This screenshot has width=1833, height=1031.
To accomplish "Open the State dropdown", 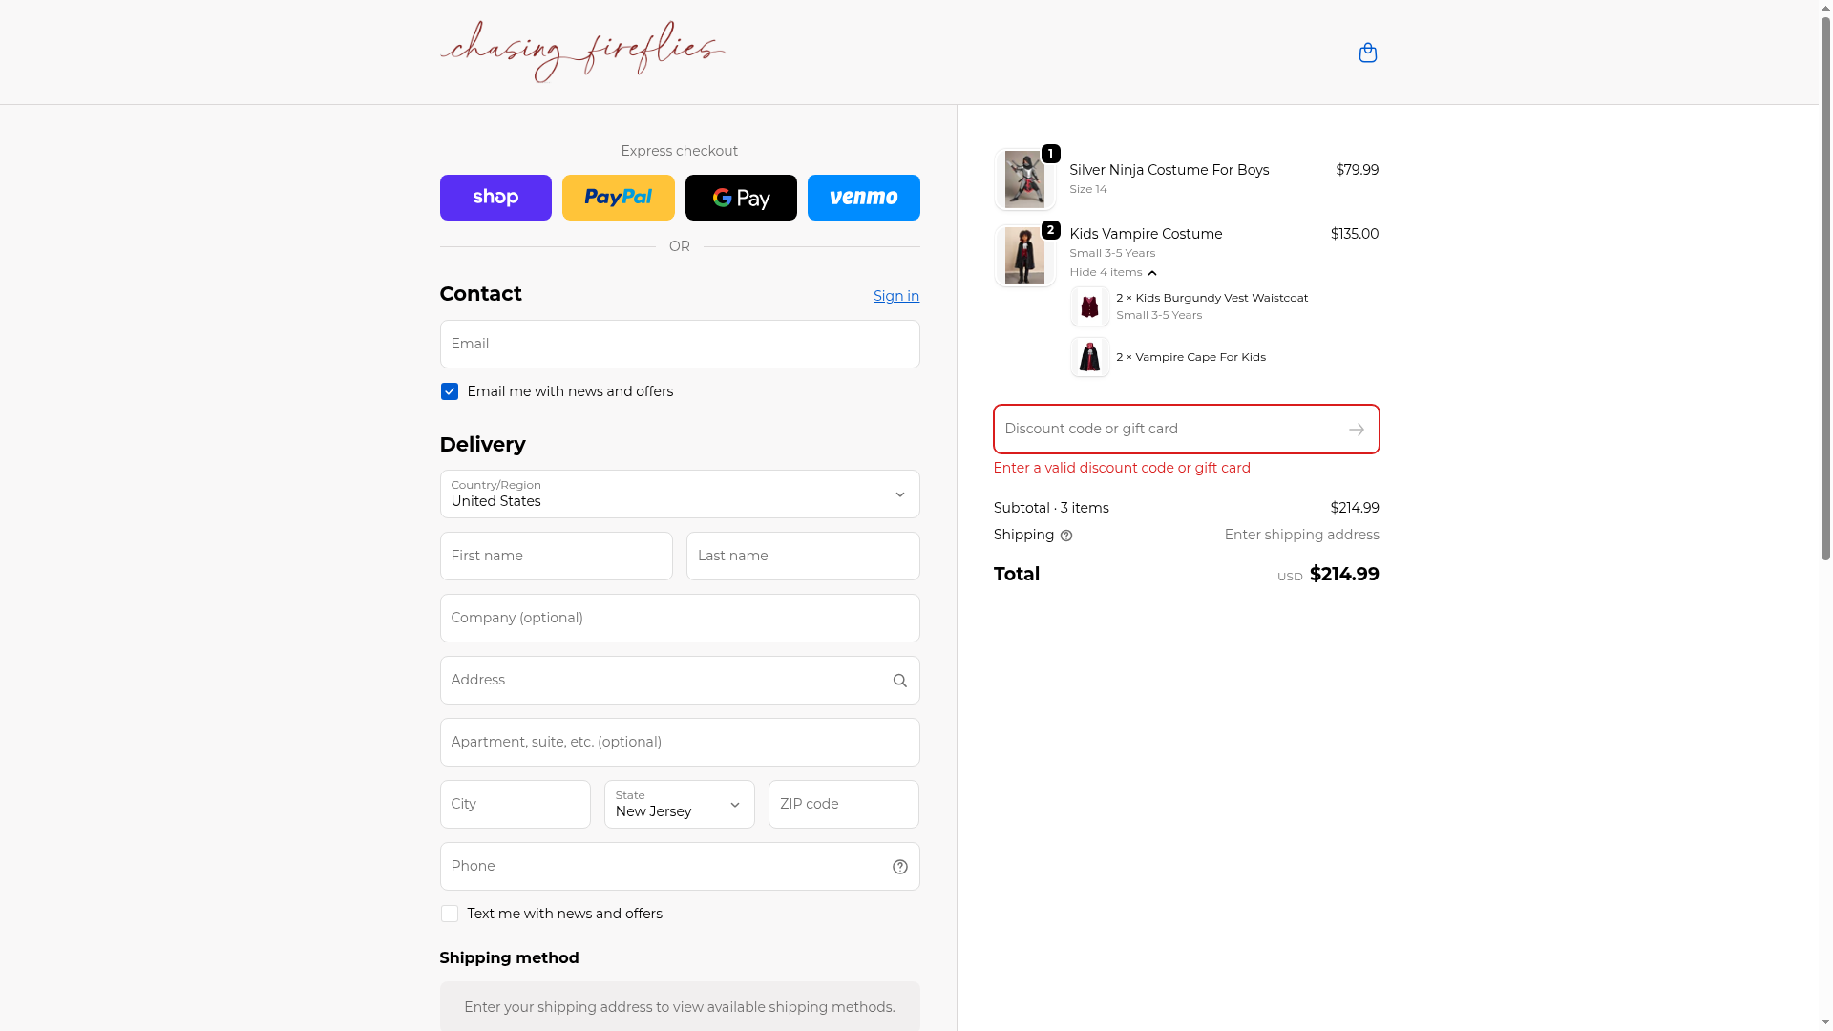I will click(x=679, y=805).
